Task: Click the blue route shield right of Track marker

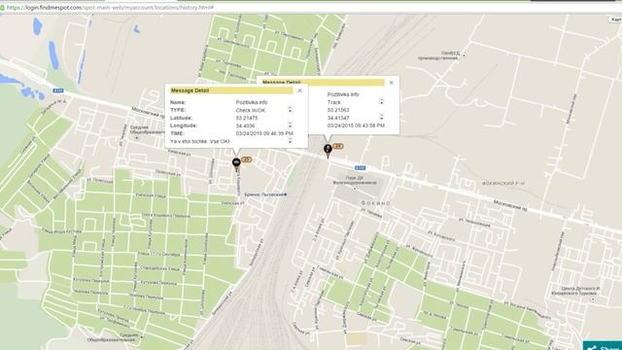Action: click(361, 168)
